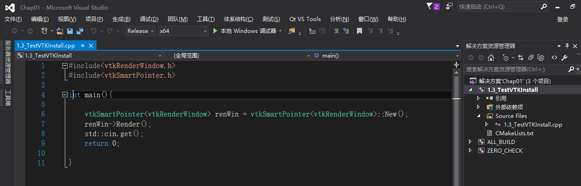Collapse the Source Files folder
581x186 pixels.
pos(479,116)
